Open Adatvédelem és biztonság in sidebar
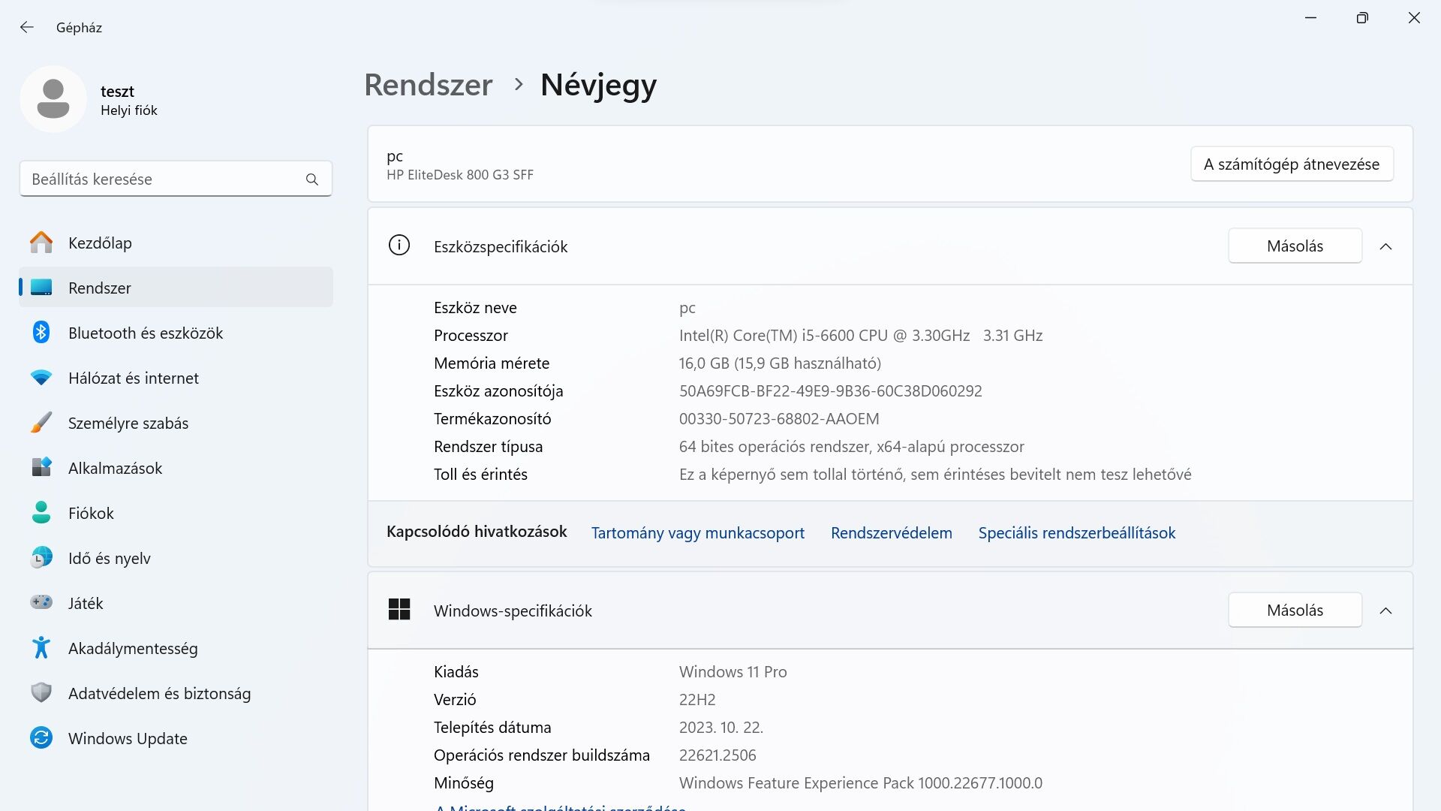The height and width of the screenshot is (811, 1441). pyautogui.click(x=176, y=693)
